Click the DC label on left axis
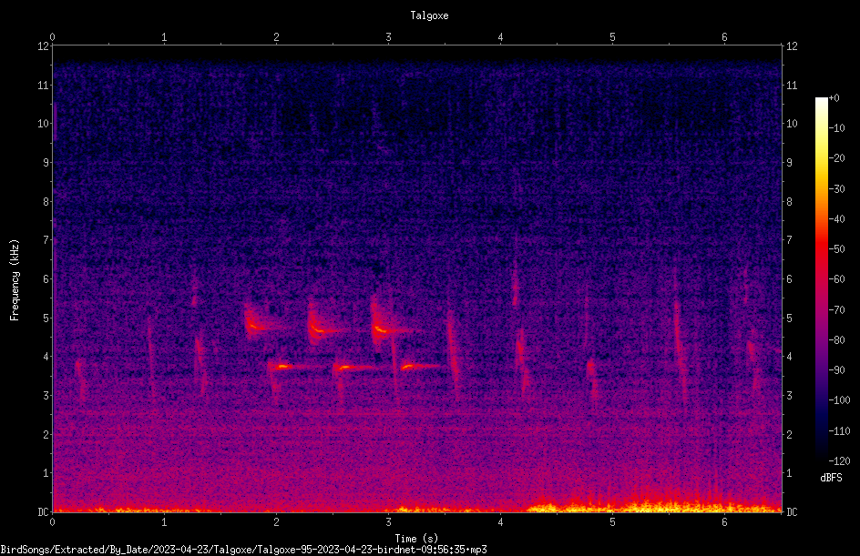Screen dimensions: 860x556 coord(44,512)
